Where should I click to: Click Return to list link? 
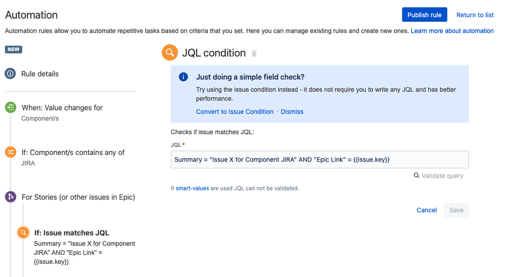pyautogui.click(x=475, y=15)
